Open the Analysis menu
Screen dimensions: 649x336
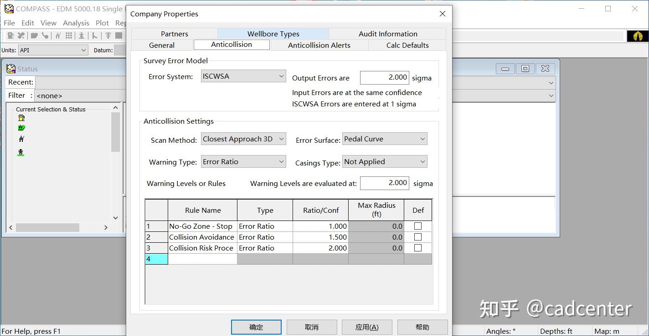coord(76,23)
